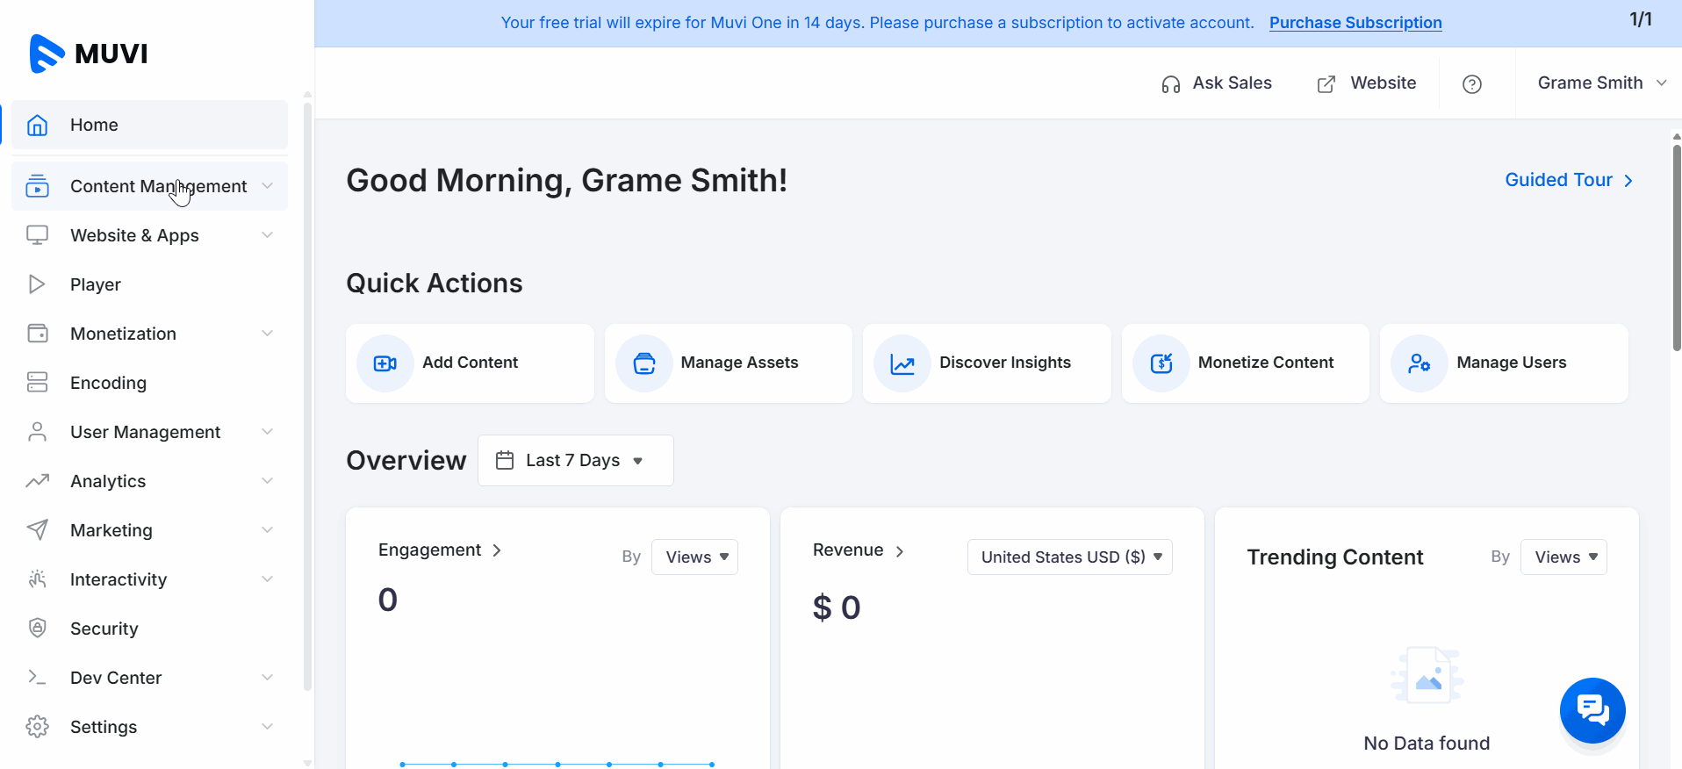Open the Last 7 Days date dropdown

575,461
